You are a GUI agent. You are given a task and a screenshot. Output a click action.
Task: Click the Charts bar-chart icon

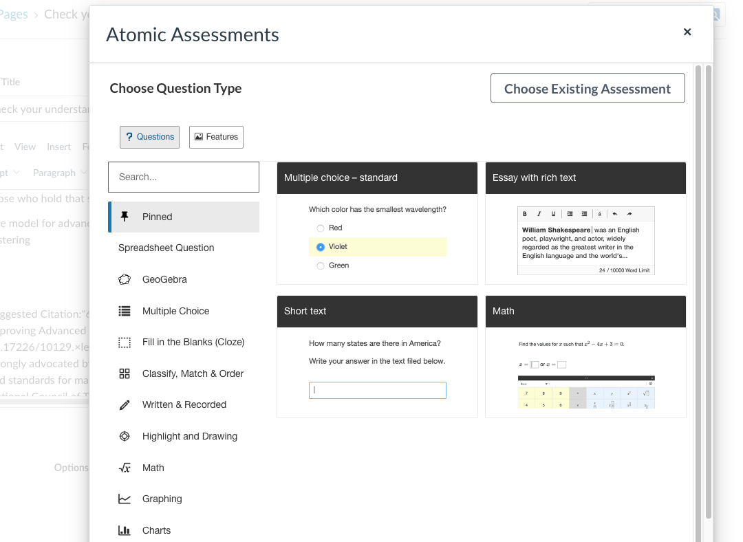pos(125,530)
